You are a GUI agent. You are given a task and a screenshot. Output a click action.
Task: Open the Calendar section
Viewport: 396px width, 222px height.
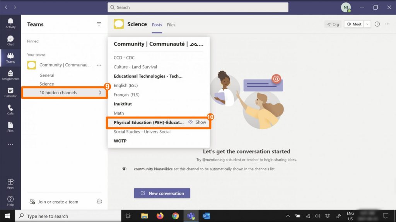point(10,92)
